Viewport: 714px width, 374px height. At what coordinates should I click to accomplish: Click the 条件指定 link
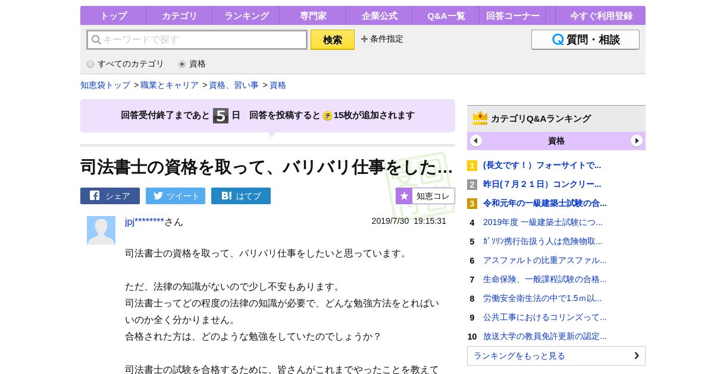(x=387, y=39)
